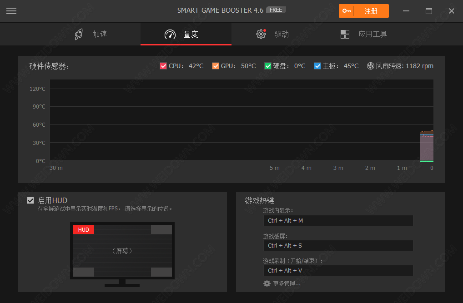Click the 游戏截屏 hotkey field

click(x=338, y=245)
